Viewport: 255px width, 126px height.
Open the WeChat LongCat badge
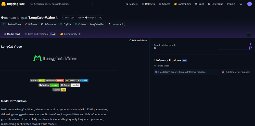49,85
